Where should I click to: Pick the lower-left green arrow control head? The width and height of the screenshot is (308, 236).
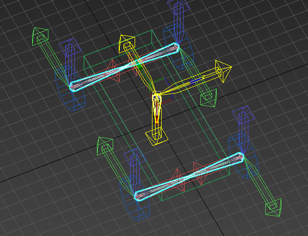pos(105,146)
